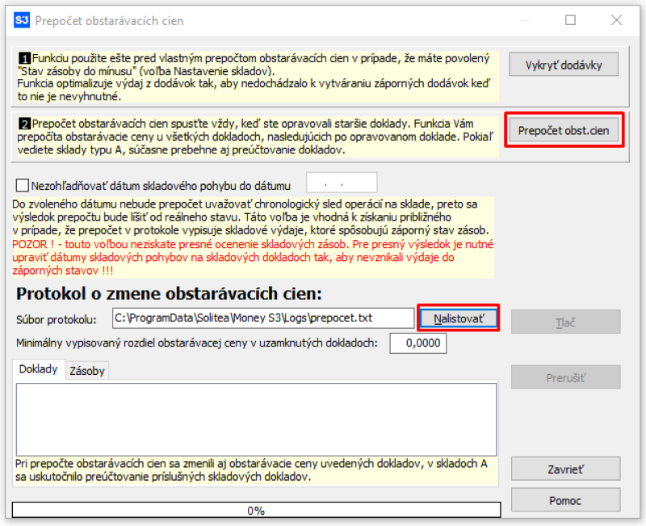646x526 pixels.
Task: Close the dialog with the X button
Action: pyautogui.click(x=616, y=20)
